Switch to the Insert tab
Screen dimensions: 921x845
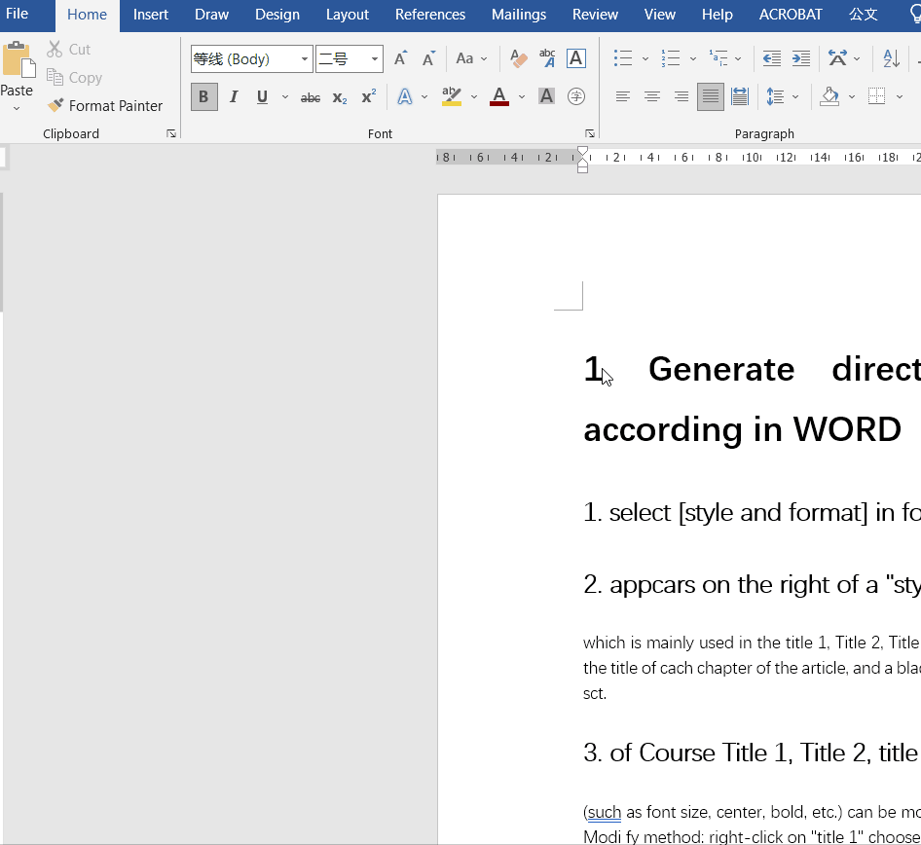[x=150, y=15]
